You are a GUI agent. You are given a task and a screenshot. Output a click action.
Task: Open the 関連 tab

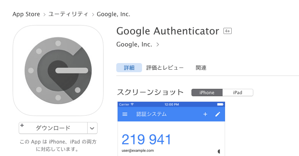pos(201,68)
